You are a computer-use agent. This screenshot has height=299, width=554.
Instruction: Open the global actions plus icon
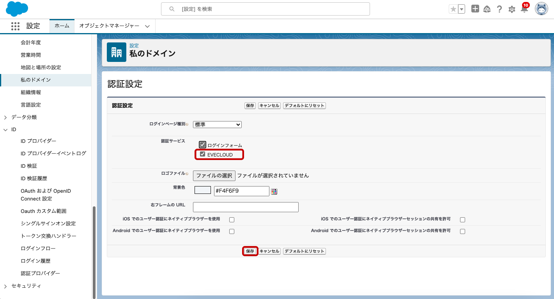click(x=475, y=9)
